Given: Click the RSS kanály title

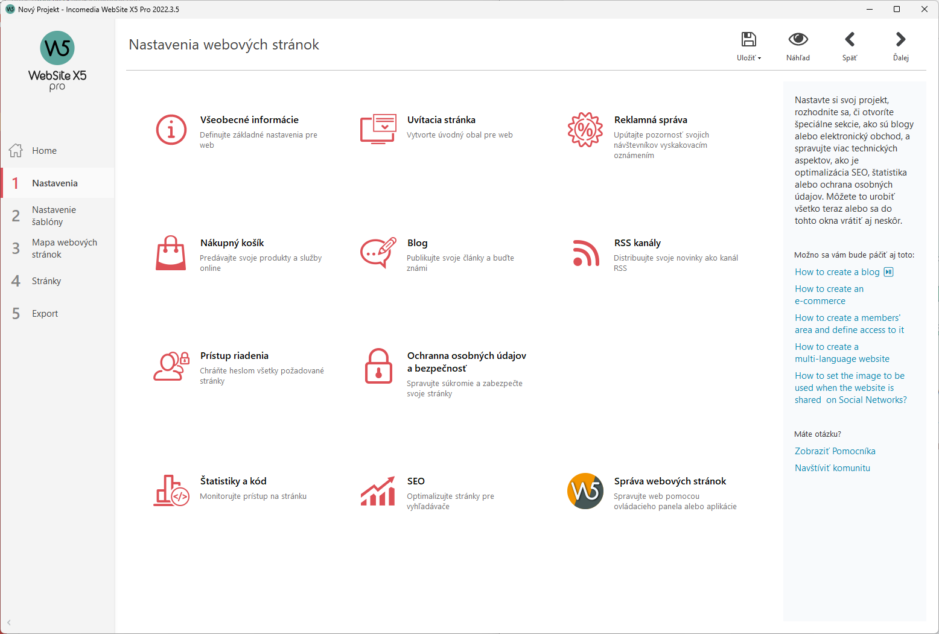Looking at the screenshot, I should 637,243.
